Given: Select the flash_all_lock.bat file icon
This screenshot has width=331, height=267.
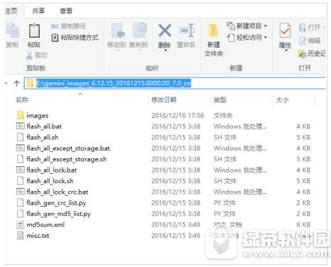Looking at the screenshot, I should [21, 170].
